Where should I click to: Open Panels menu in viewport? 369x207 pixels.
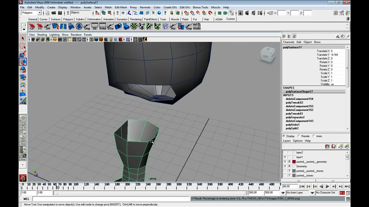click(88, 35)
